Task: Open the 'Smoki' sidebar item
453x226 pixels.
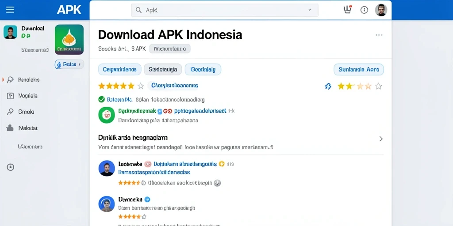Action: tap(26, 112)
